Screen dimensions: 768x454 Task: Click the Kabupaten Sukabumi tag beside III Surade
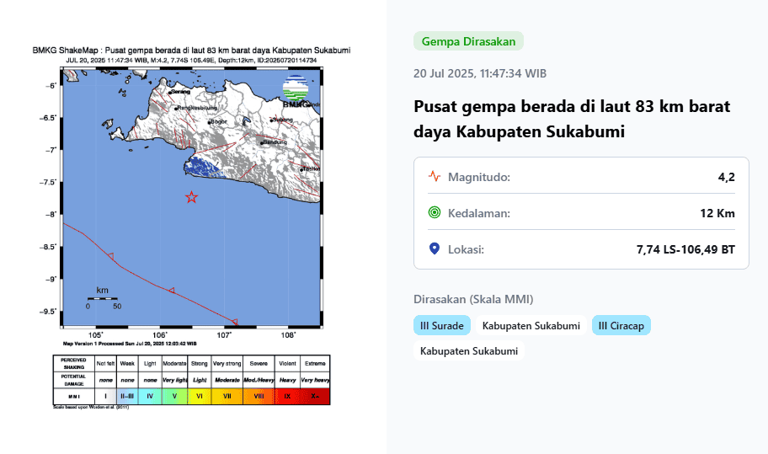(531, 326)
